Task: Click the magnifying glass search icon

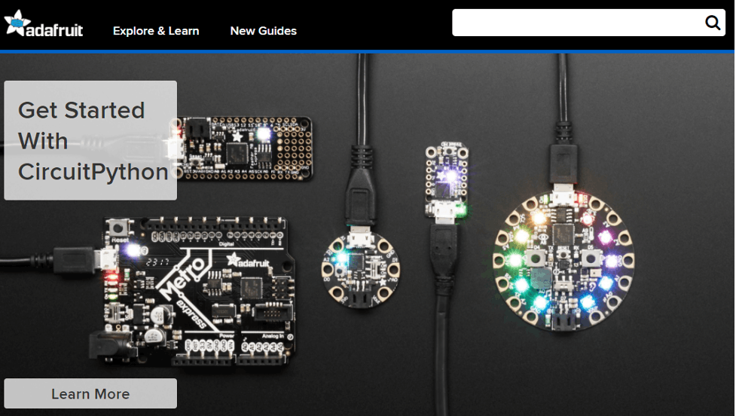Action: [x=713, y=23]
